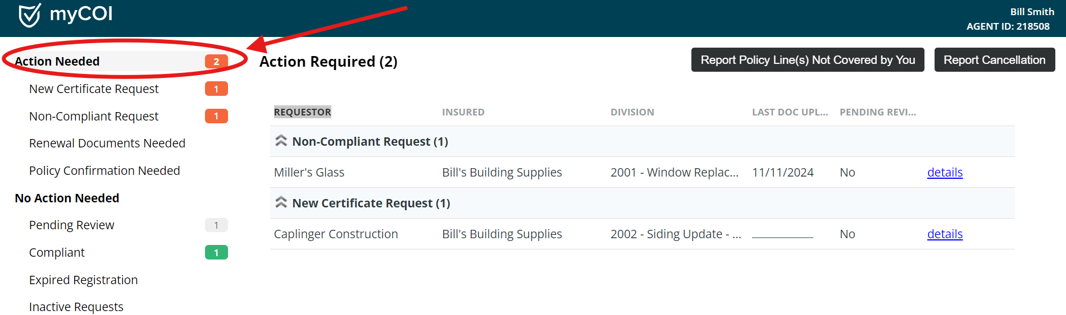
Task: Open Policy Confirmation Needed section
Action: 104,171
